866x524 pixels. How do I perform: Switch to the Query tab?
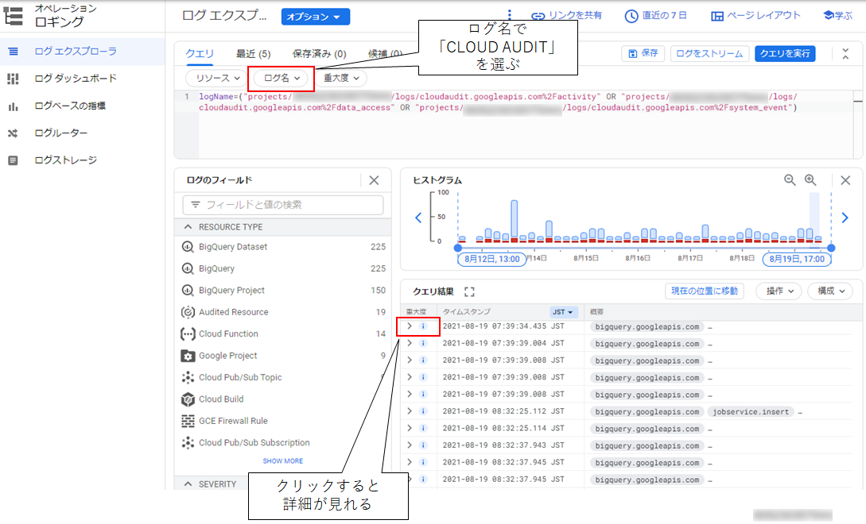[x=200, y=53]
